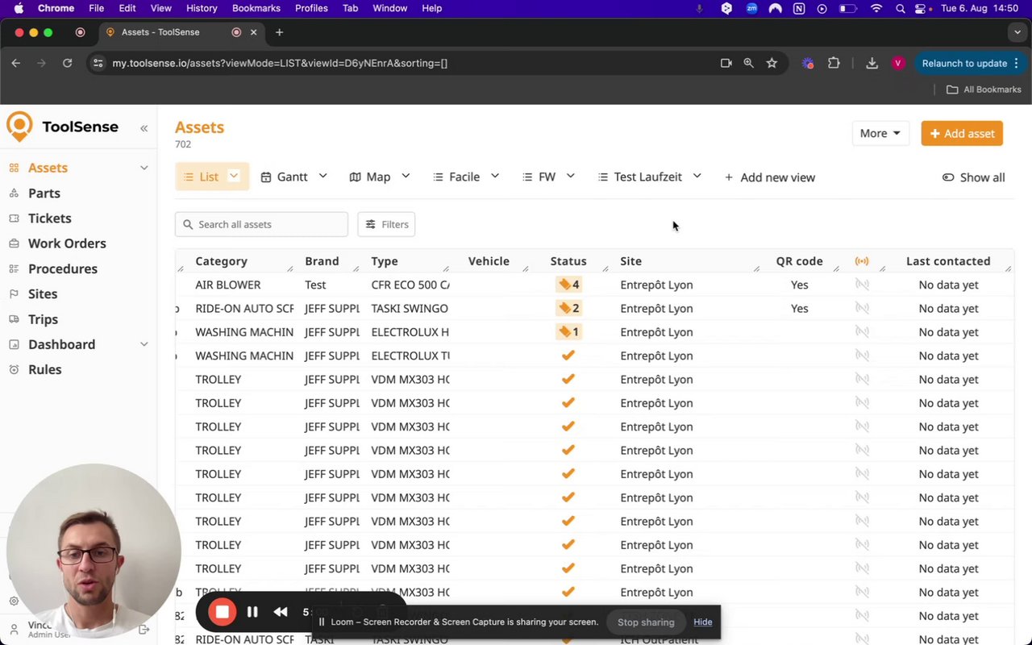Click the status tag showing 4
Viewport: 1032px width, 645px height.
point(568,285)
